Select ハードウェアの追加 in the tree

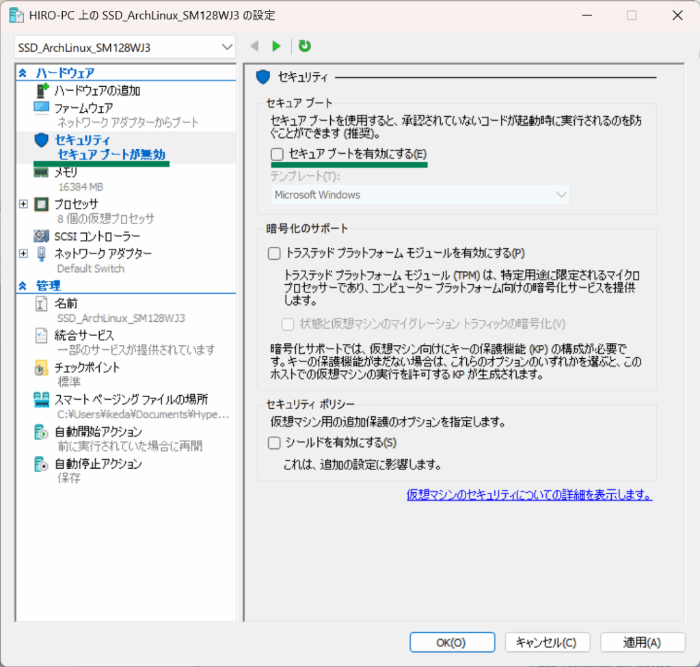[97, 91]
